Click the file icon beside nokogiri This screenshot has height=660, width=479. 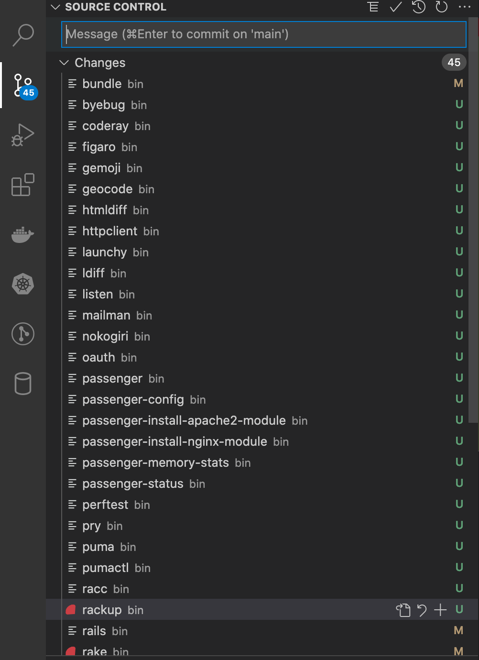point(72,336)
